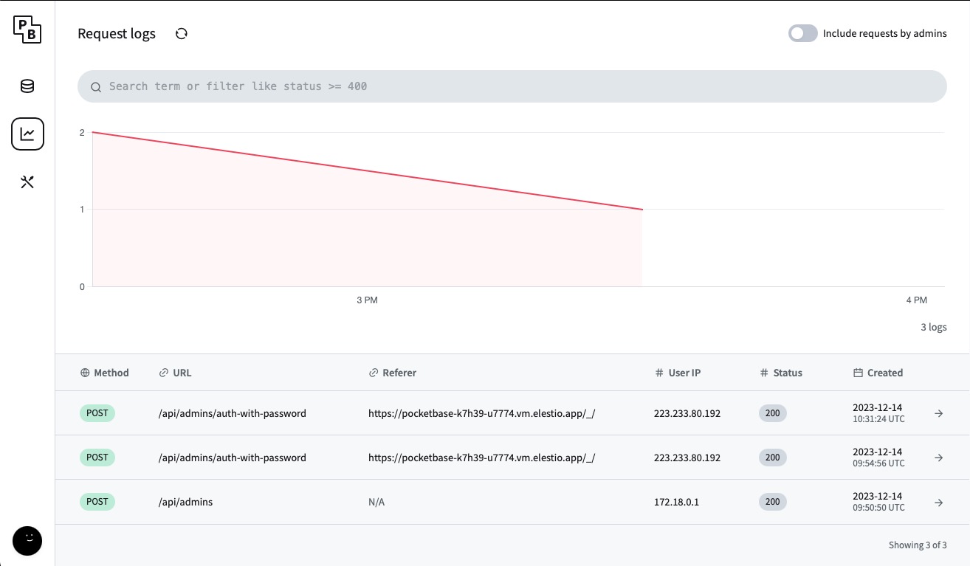Open details arrow for the /api/admins log
Screen dimensions: 970x566
coord(938,502)
